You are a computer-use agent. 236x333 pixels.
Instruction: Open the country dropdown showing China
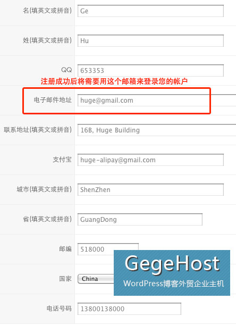(96, 279)
